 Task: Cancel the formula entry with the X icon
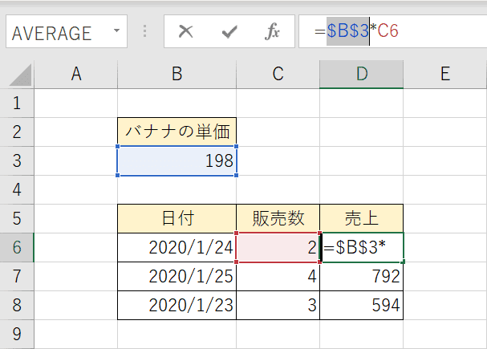tap(185, 31)
